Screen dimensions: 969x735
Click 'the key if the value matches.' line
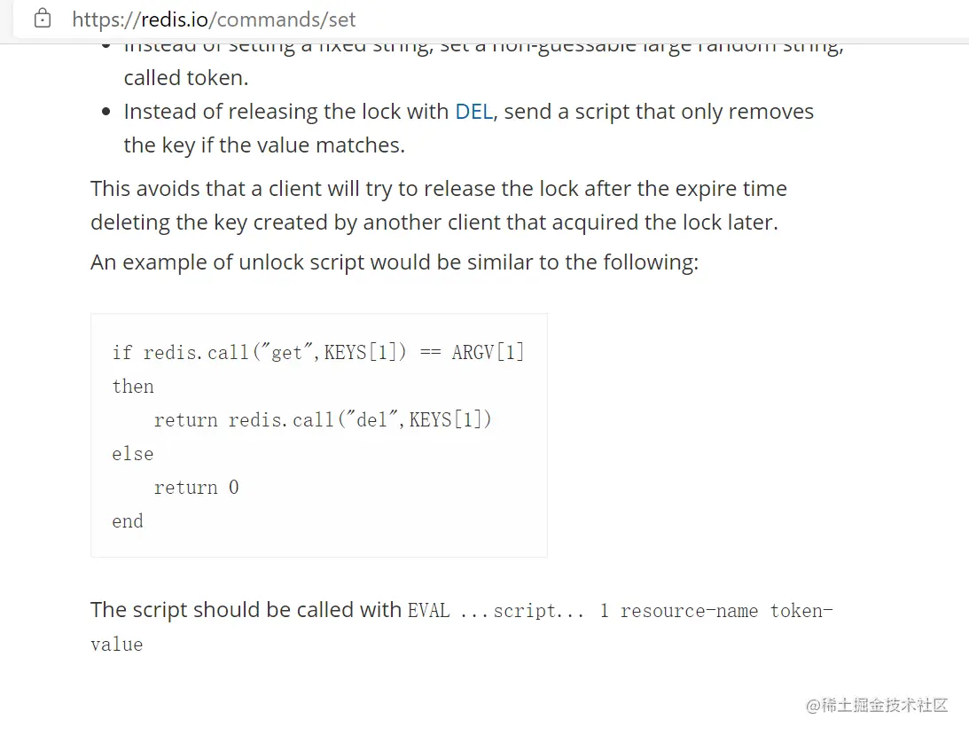(264, 145)
